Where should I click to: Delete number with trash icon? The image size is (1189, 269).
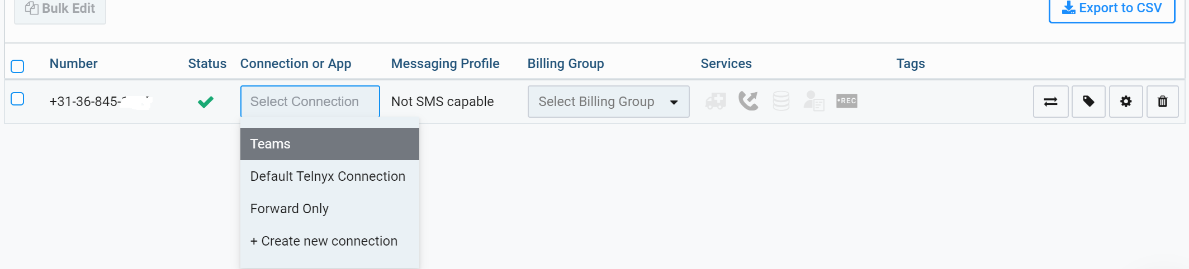pyautogui.click(x=1163, y=102)
